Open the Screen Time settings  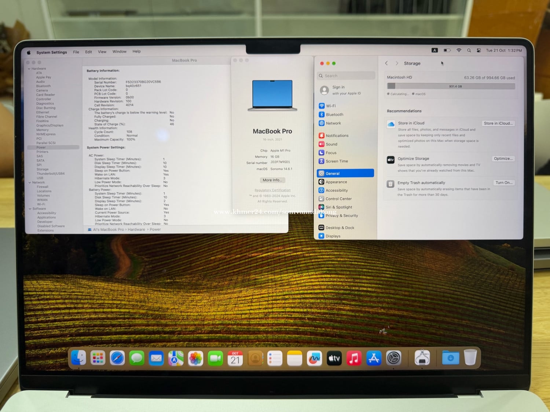tap(336, 161)
